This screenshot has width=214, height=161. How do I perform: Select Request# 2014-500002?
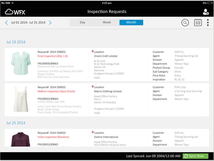(x=51, y=87)
